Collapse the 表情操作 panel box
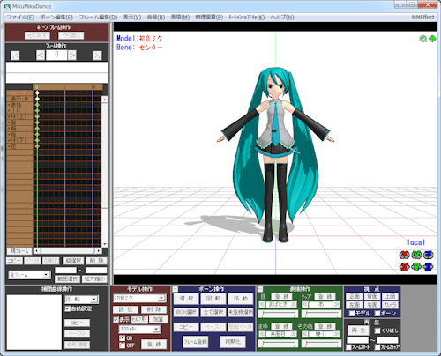441x356 pixels. [260, 289]
